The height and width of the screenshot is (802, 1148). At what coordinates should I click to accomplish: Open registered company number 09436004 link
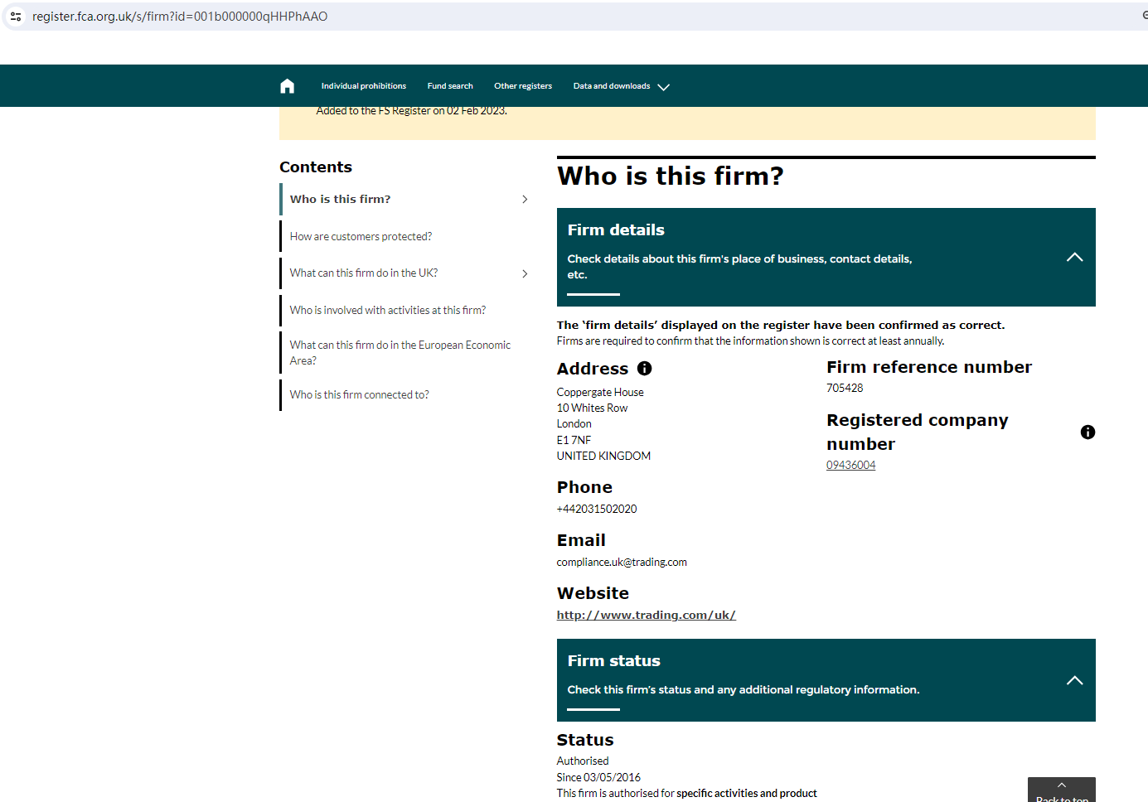(x=850, y=466)
